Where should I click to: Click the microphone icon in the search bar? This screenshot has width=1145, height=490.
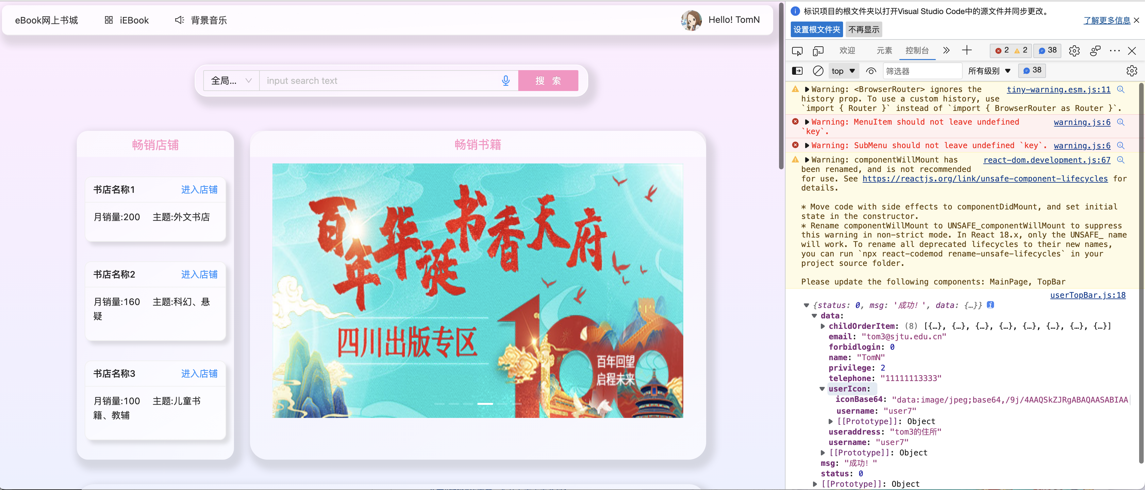(x=506, y=81)
